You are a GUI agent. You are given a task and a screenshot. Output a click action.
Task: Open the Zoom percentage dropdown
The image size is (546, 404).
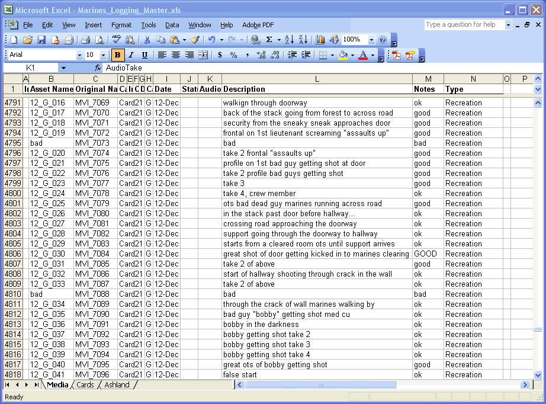371,40
